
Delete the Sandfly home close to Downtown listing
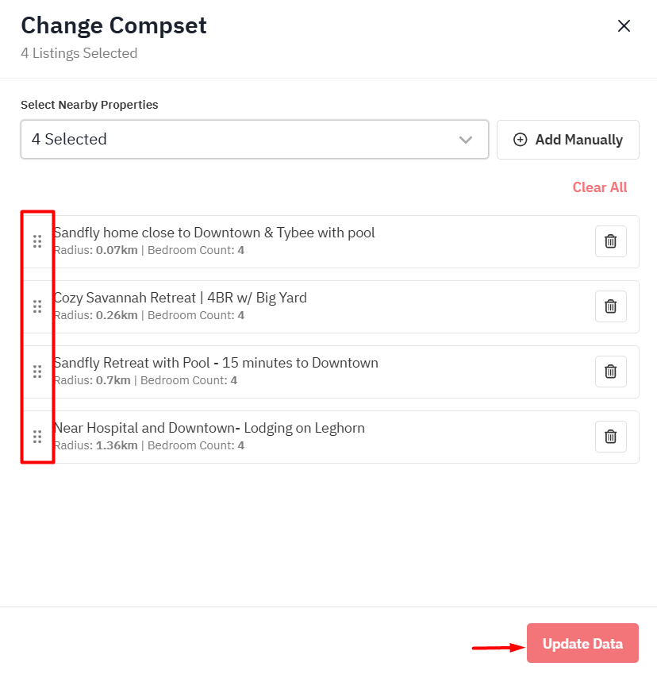610,241
